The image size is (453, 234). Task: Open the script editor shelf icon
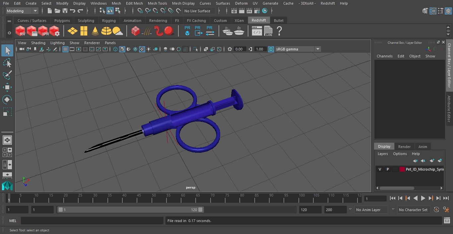[x=257, y=31]
